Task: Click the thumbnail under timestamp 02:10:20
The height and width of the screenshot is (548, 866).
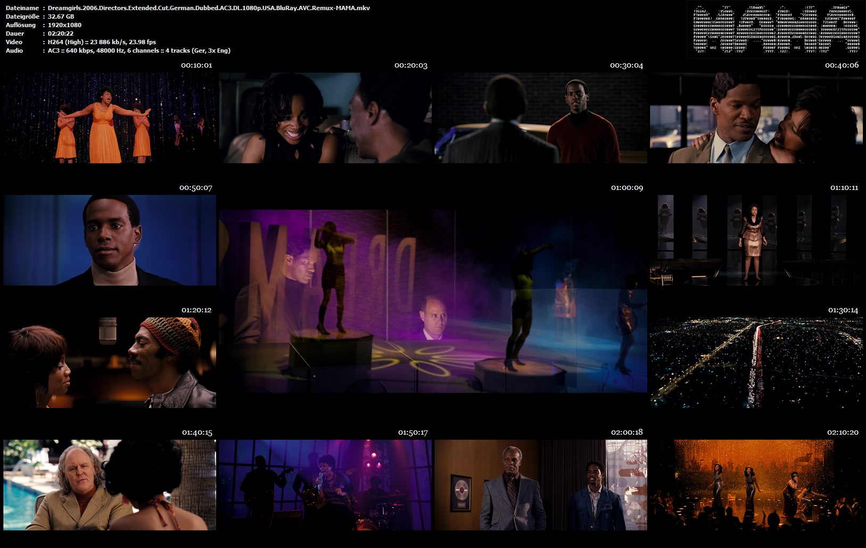Action: (756, 485)
